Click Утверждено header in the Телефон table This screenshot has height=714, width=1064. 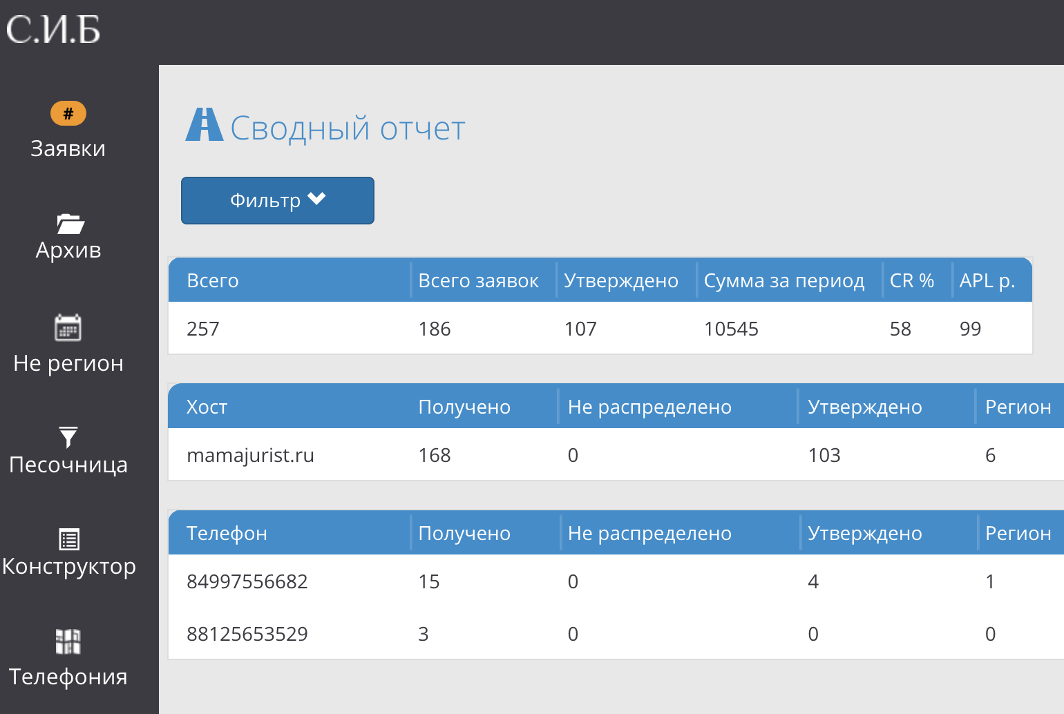coord(865,533)
